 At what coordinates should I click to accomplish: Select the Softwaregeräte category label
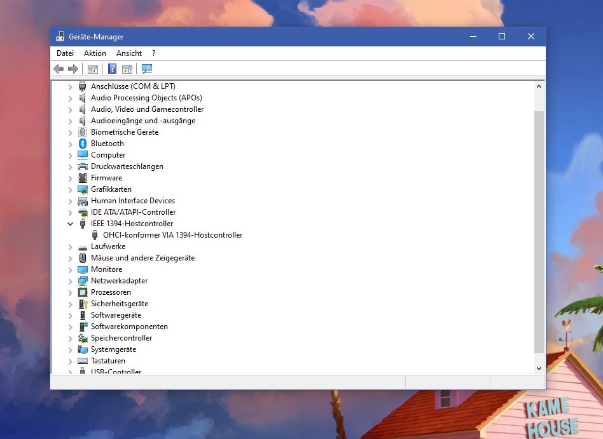point(116,315)
